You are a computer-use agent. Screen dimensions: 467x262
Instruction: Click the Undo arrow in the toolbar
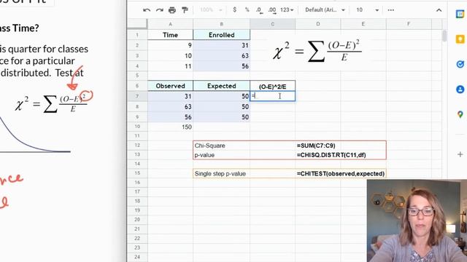point(147,10)
